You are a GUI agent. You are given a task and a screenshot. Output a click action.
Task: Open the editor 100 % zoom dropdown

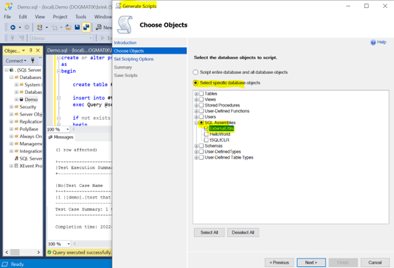67,129
